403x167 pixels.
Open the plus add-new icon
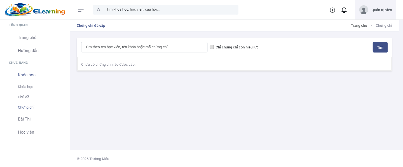[x=332, y=10]
